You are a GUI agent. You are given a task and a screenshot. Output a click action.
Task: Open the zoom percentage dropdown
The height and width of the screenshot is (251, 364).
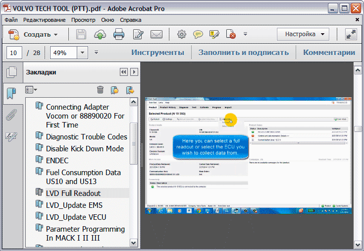tap(83, 53)
